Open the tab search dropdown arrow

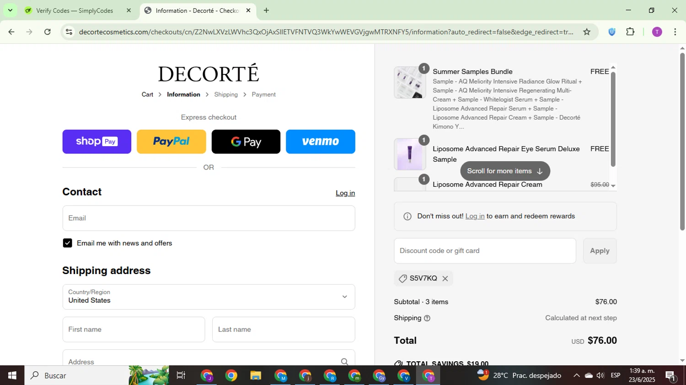[10, 11]
